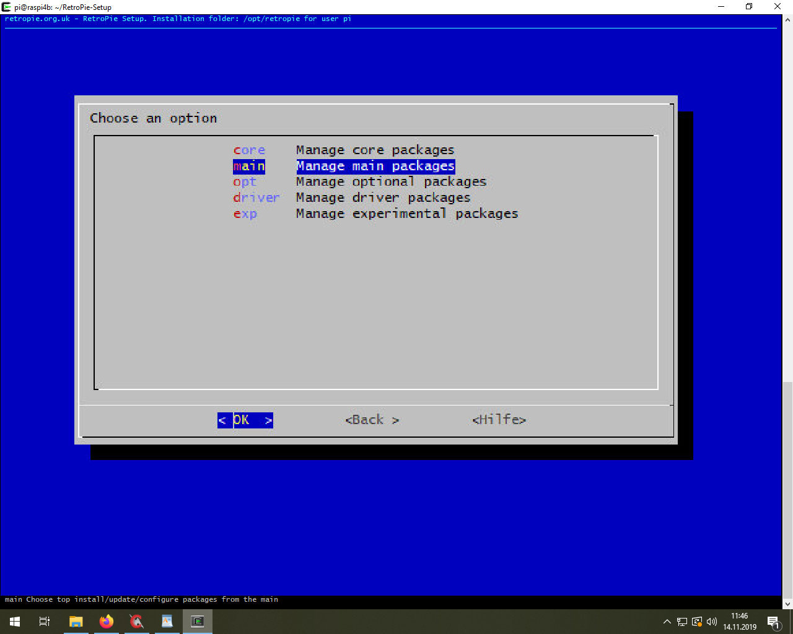This screenshot has height=634, width=793.
Task: Open network status tray icon
Action: 682,622
